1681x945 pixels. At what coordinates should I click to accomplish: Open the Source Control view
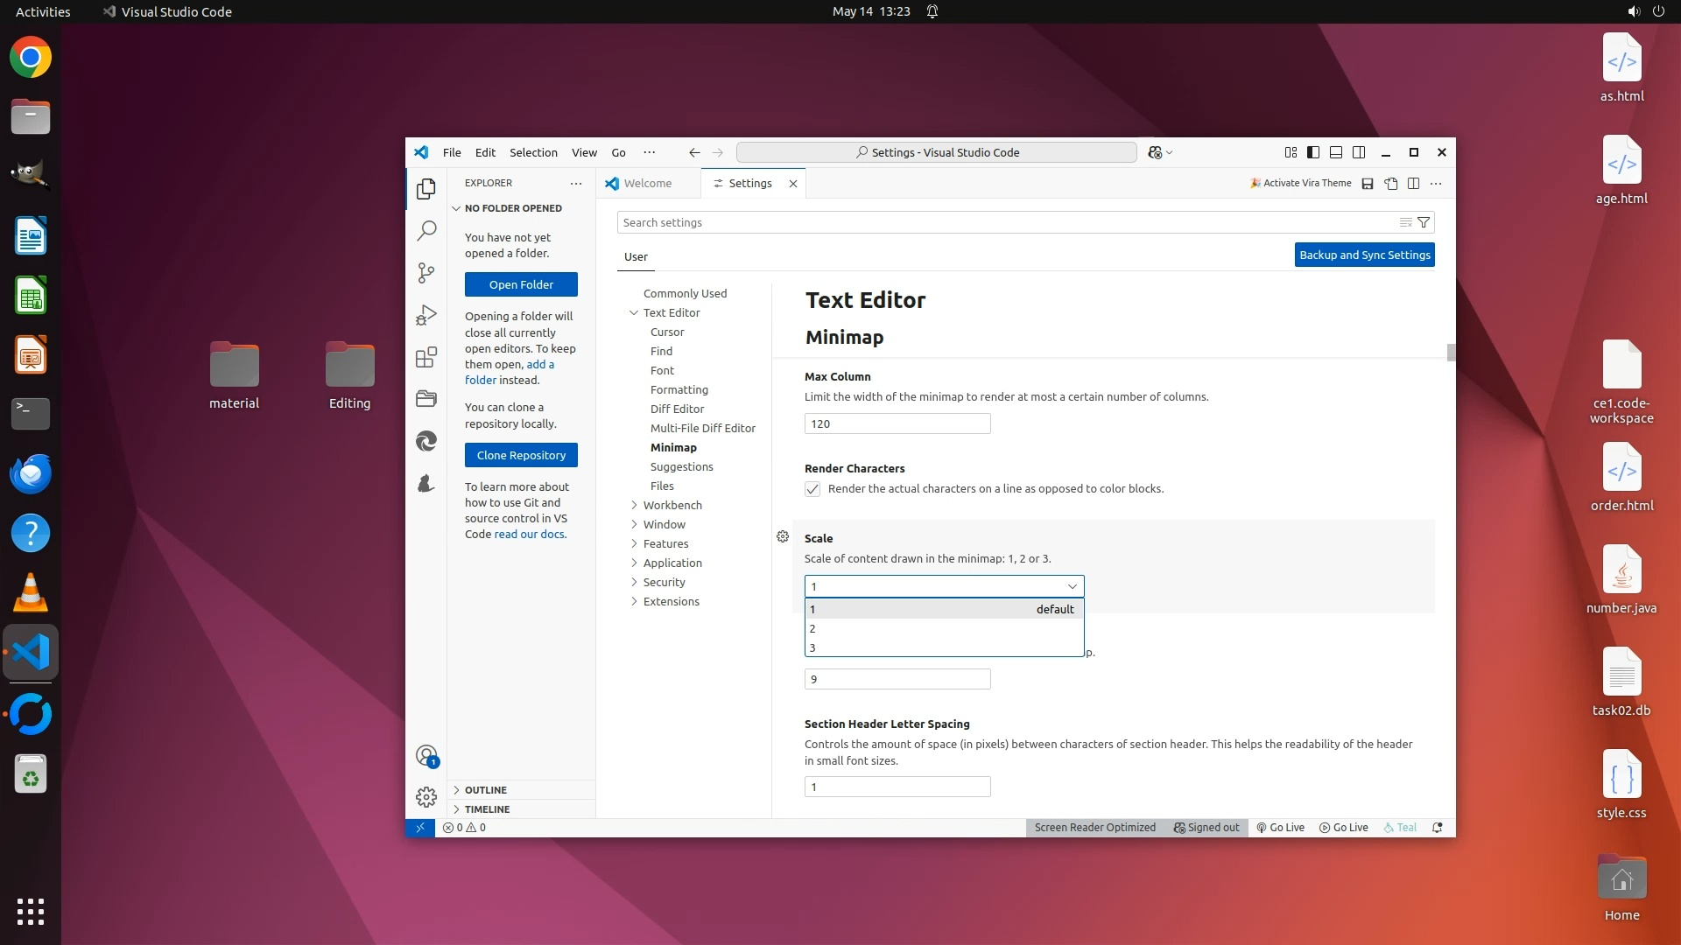tap(426, 273)
